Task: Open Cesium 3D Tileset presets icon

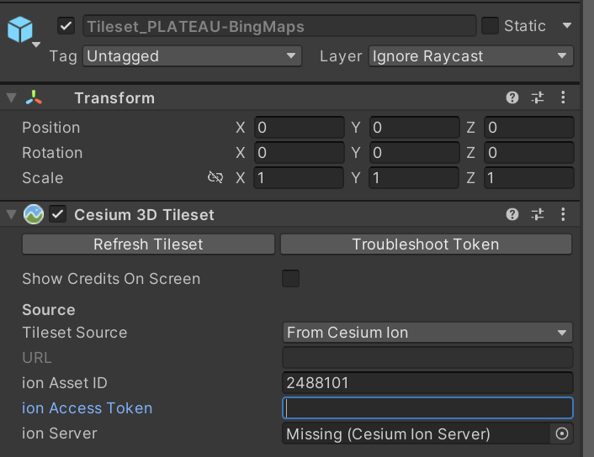Action: point(538,214)
